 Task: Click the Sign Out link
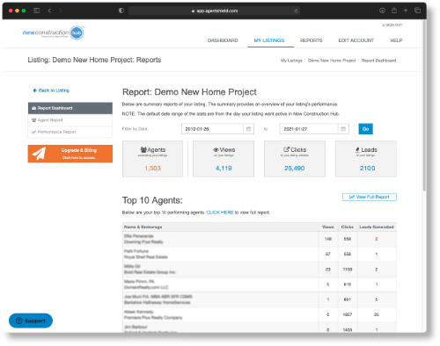pyautogui.click(x=392, y=25)
